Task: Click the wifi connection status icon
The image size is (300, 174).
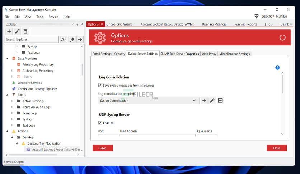Action: 256,16
